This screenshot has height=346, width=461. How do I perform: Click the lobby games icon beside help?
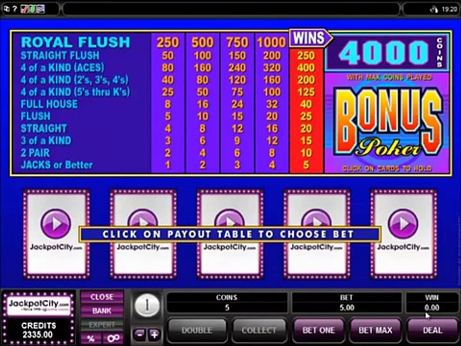pos(6,9)
